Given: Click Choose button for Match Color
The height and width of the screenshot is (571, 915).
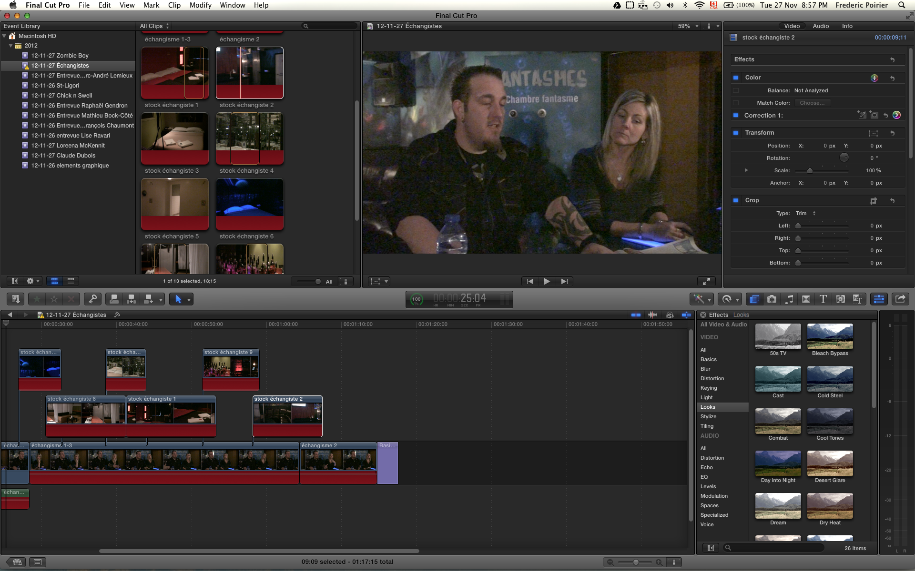Looking at the screenshot, I should (x=812, y=103).
